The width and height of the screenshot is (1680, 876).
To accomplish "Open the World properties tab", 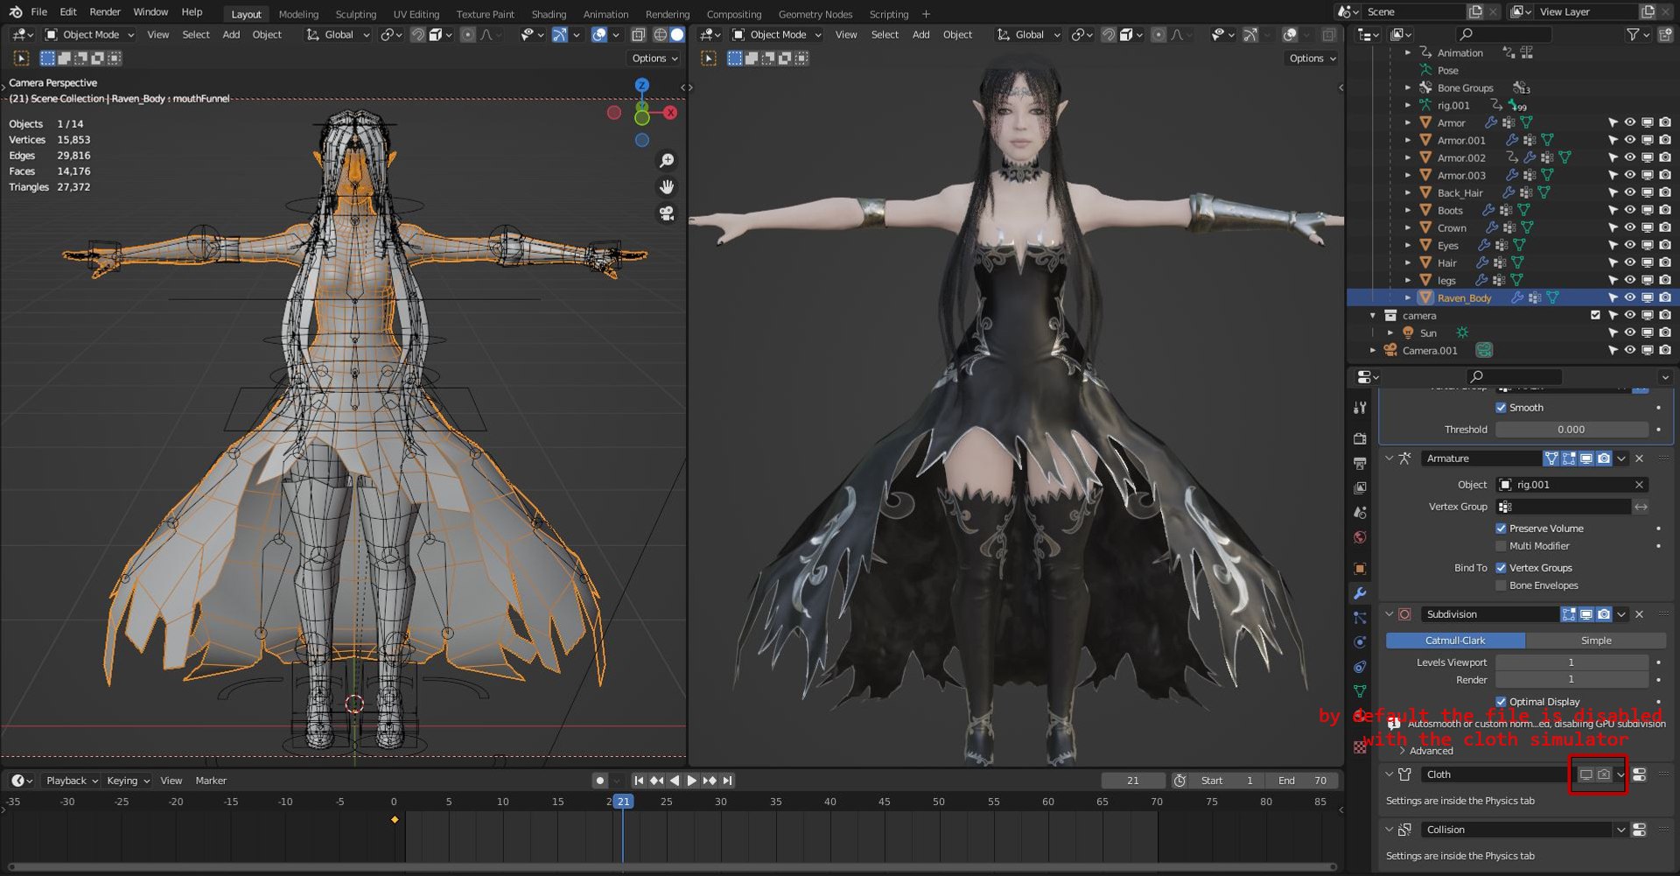I will click(x=1360, y=536).
